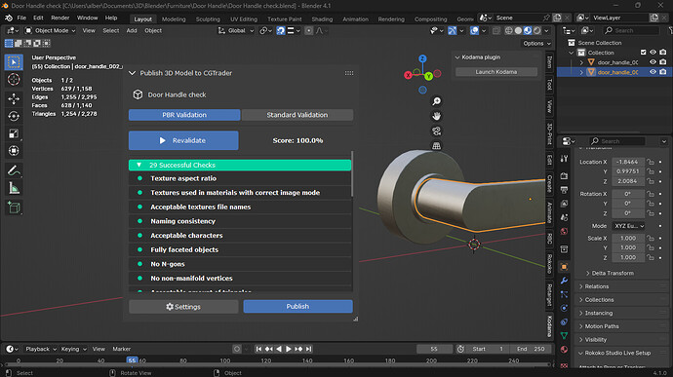
Task: Toggle viewport overlays button
Action: (474, 30)
